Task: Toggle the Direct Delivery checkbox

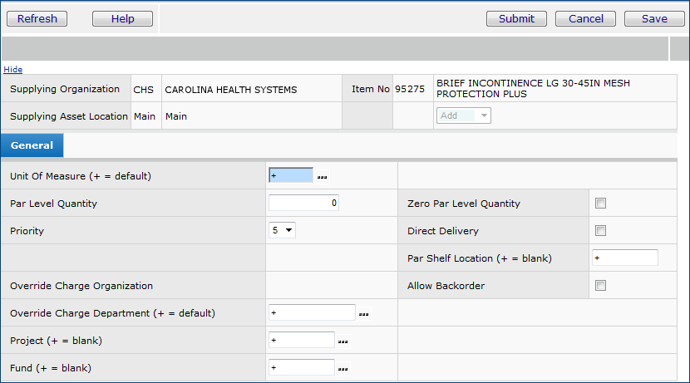Action: pyautogui.click(x=601, y=231)
